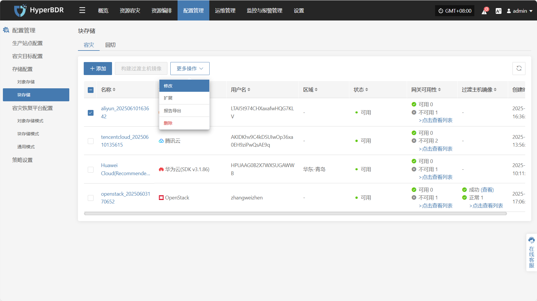The width and height of the screenshot is (537, 301).
Task: Open 对象存储 under 存储配置
Action: [x=26, y=82]
